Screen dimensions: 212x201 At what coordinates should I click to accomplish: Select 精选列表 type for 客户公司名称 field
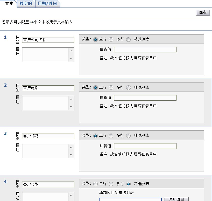coord(128,39)
